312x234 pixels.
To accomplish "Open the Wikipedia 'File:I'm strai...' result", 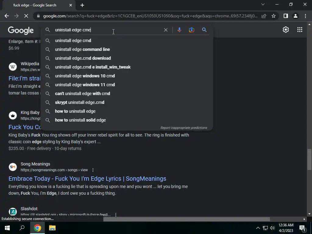I will 24,78.
